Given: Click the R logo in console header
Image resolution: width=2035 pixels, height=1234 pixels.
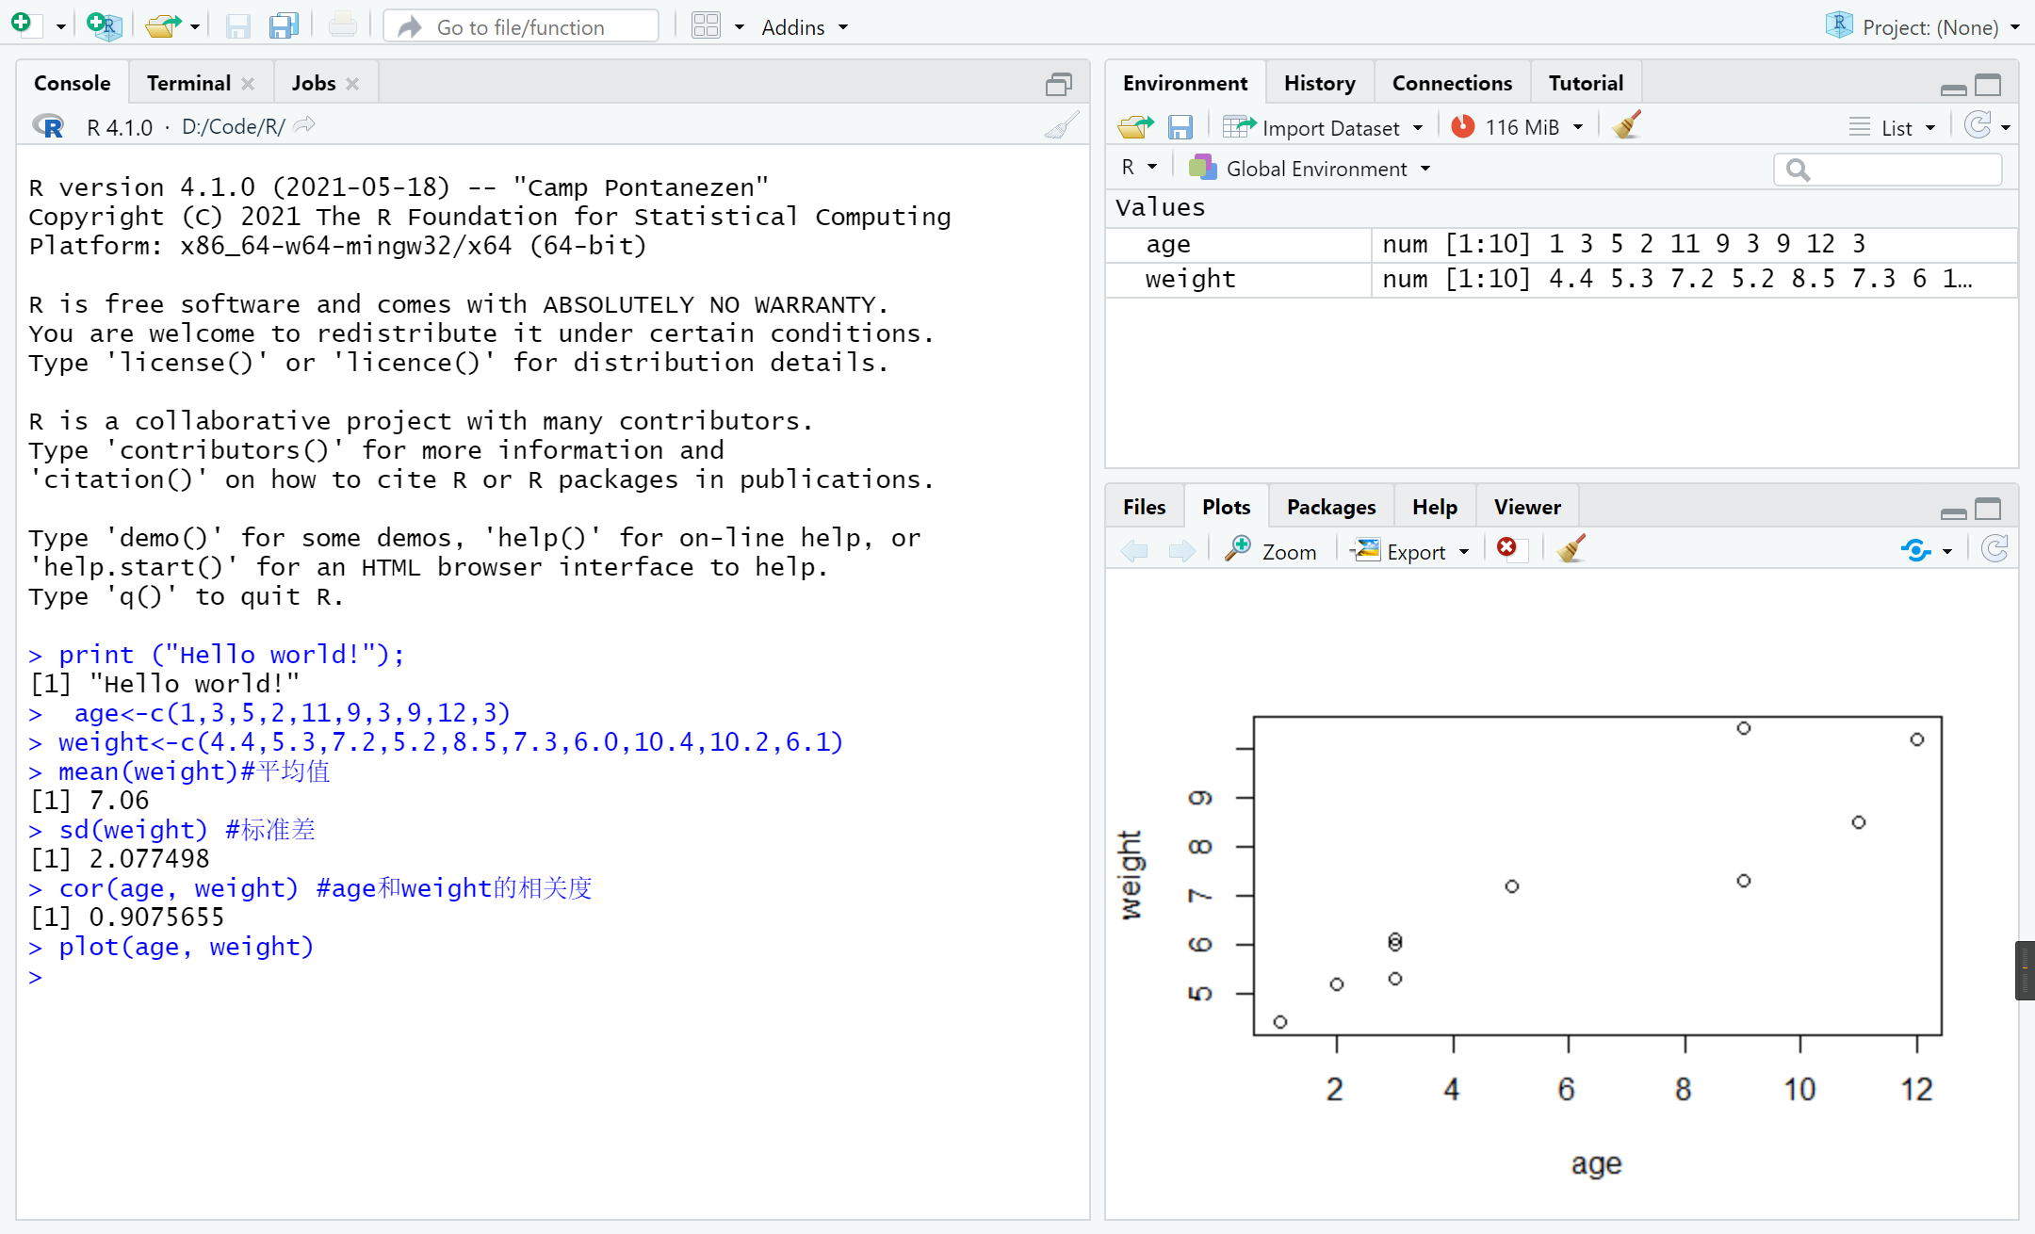Looking at the screenshot, I should click(48, 125).
